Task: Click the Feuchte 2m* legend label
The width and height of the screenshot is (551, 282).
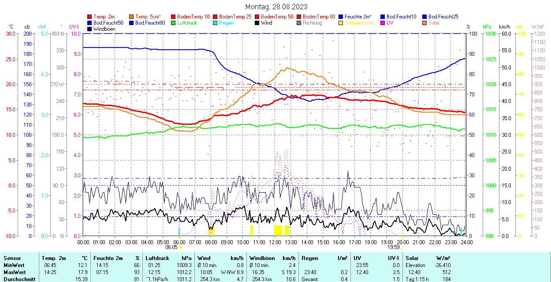Action: click(361, 17)
